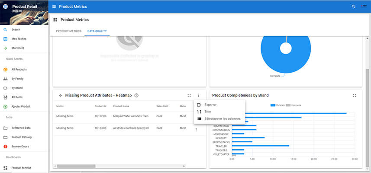Choose Trier in the popup menu
Screen dimensions: 371x173
(x=208, y=112)
